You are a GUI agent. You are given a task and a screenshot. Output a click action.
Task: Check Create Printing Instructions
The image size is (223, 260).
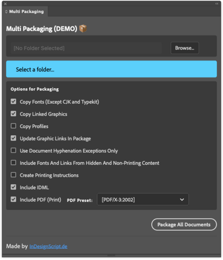pyautogui.click(x=14, y=175)
